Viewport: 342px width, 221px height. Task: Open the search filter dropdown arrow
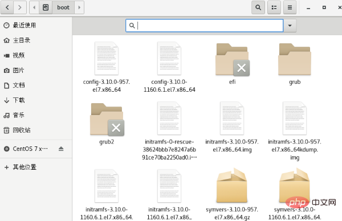(x=290, y=26)
